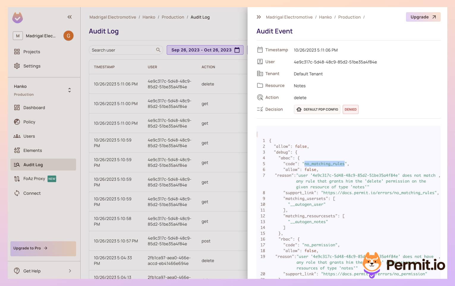Viewport: 455px width, 286px height.
Task: Open the Hanko environment switcher
Action: tap(69, 90)
